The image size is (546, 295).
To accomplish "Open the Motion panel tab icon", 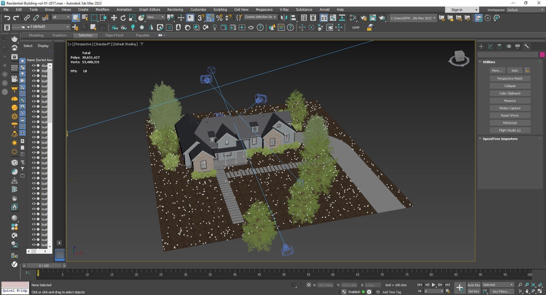I will point(508,46).
